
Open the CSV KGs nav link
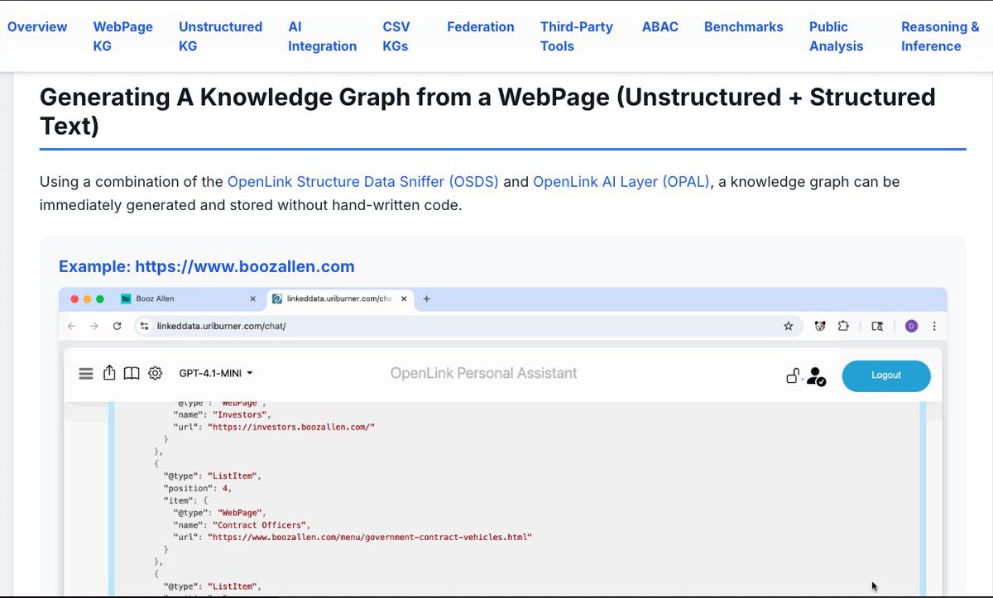pyautogui.click(x=396, y=36)
